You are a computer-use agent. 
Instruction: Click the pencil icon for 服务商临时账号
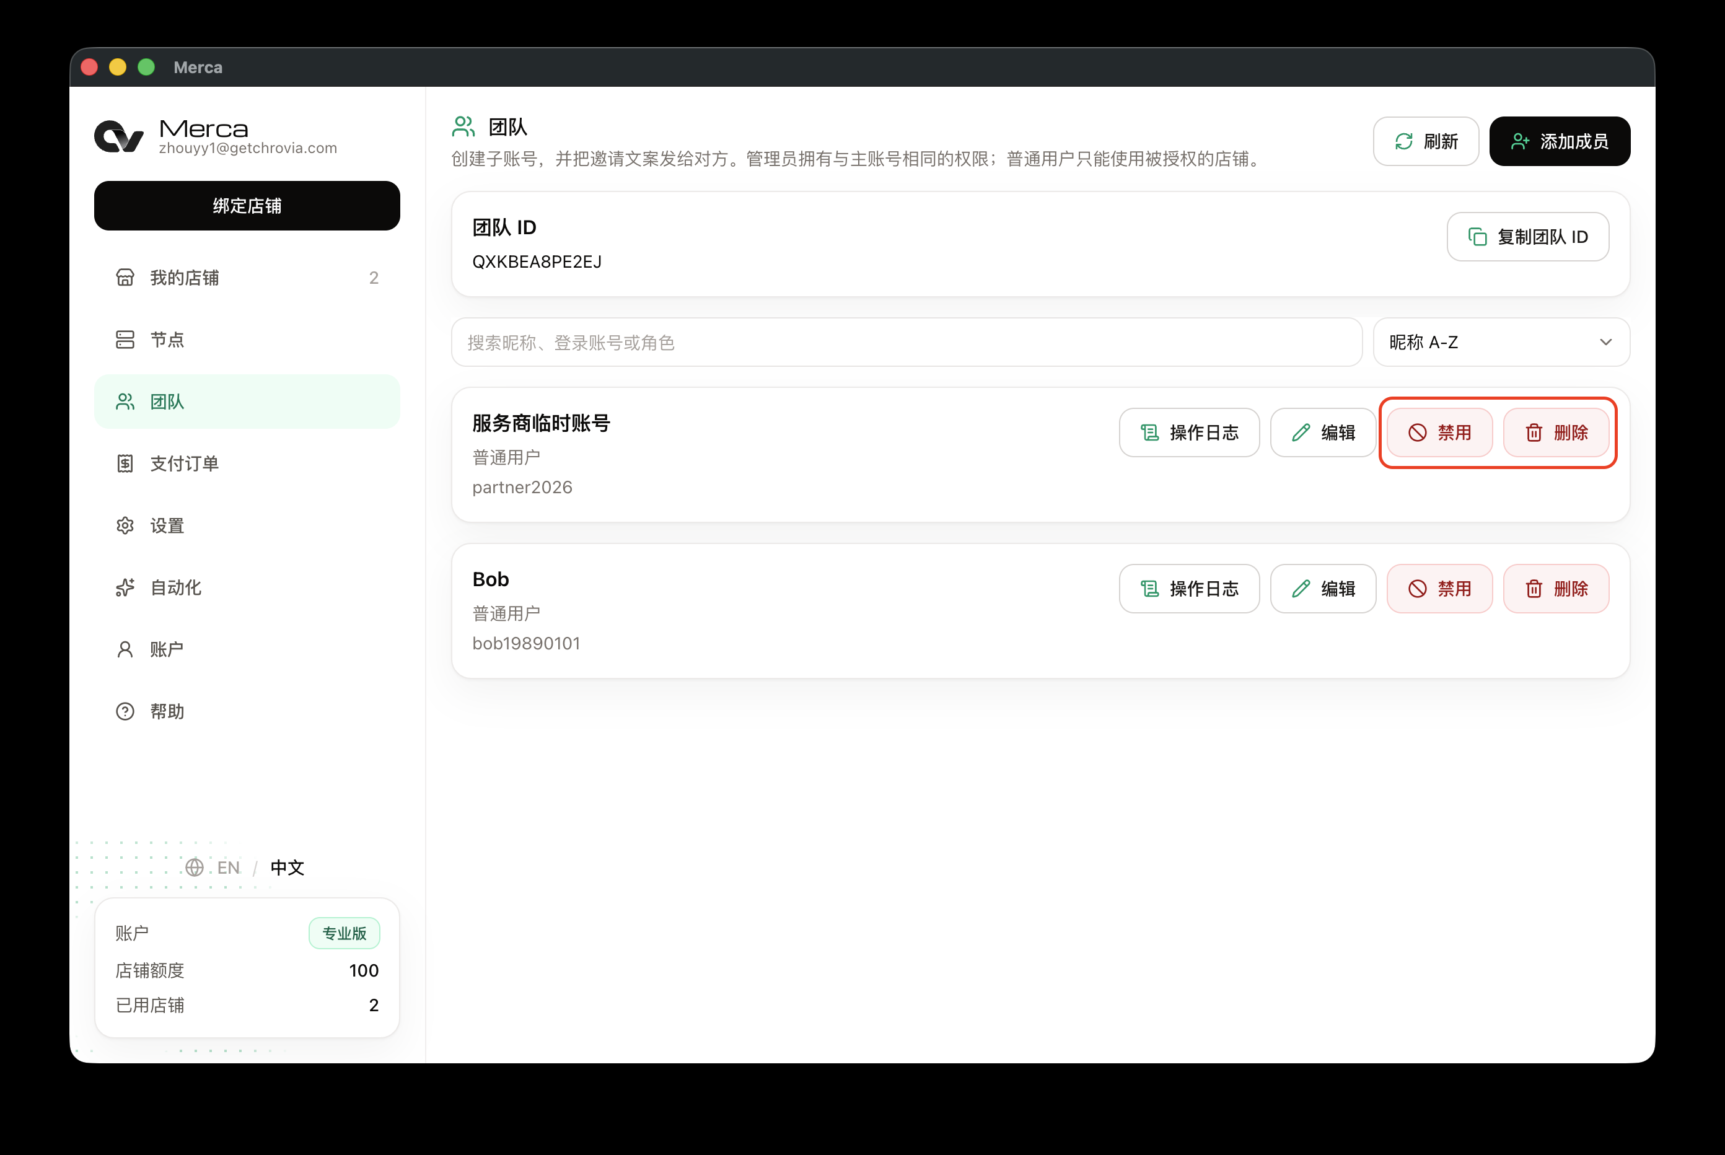click(x=1301, y=433)
